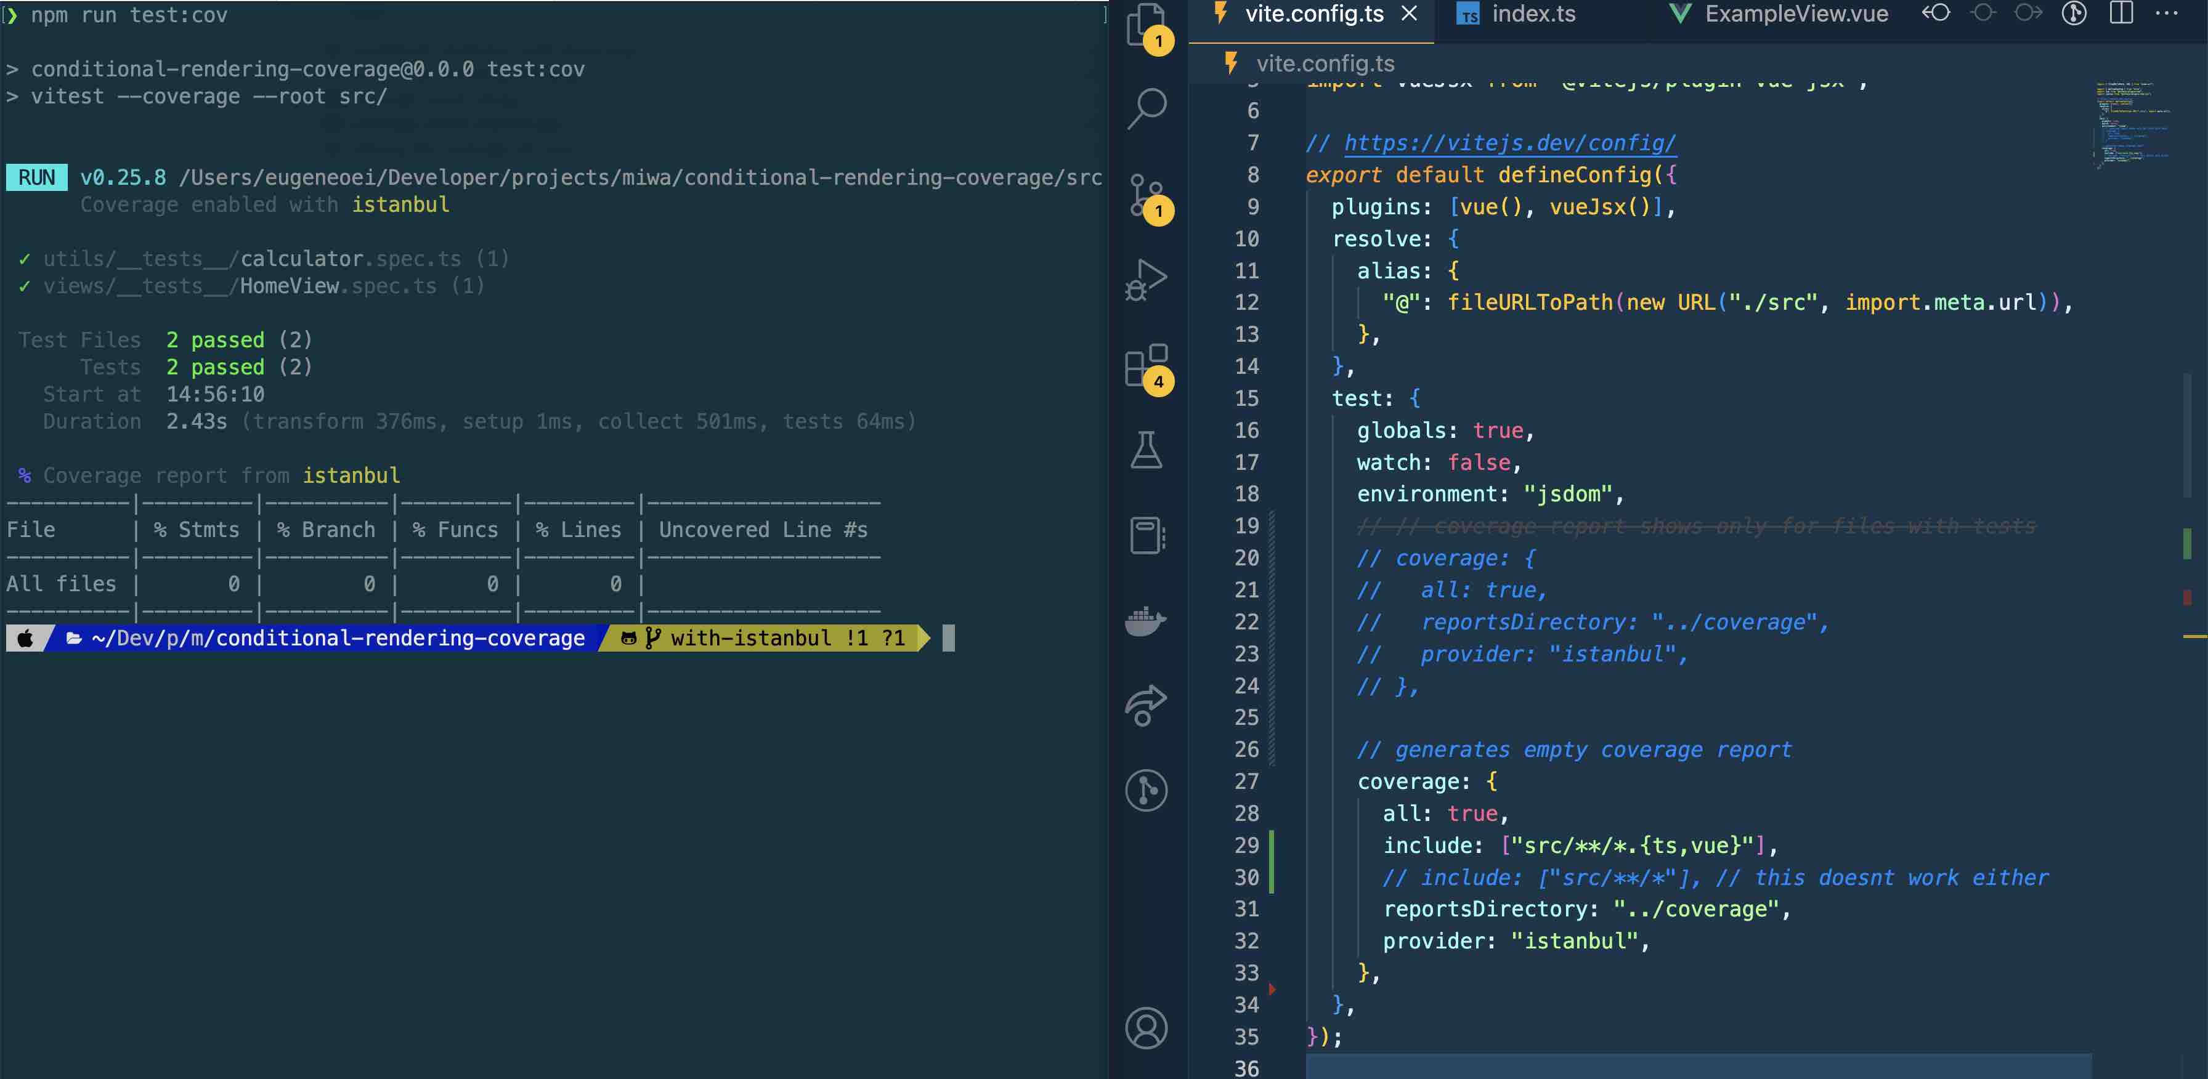Click the vite.config.ts breadcrumb

point(1325,63)
